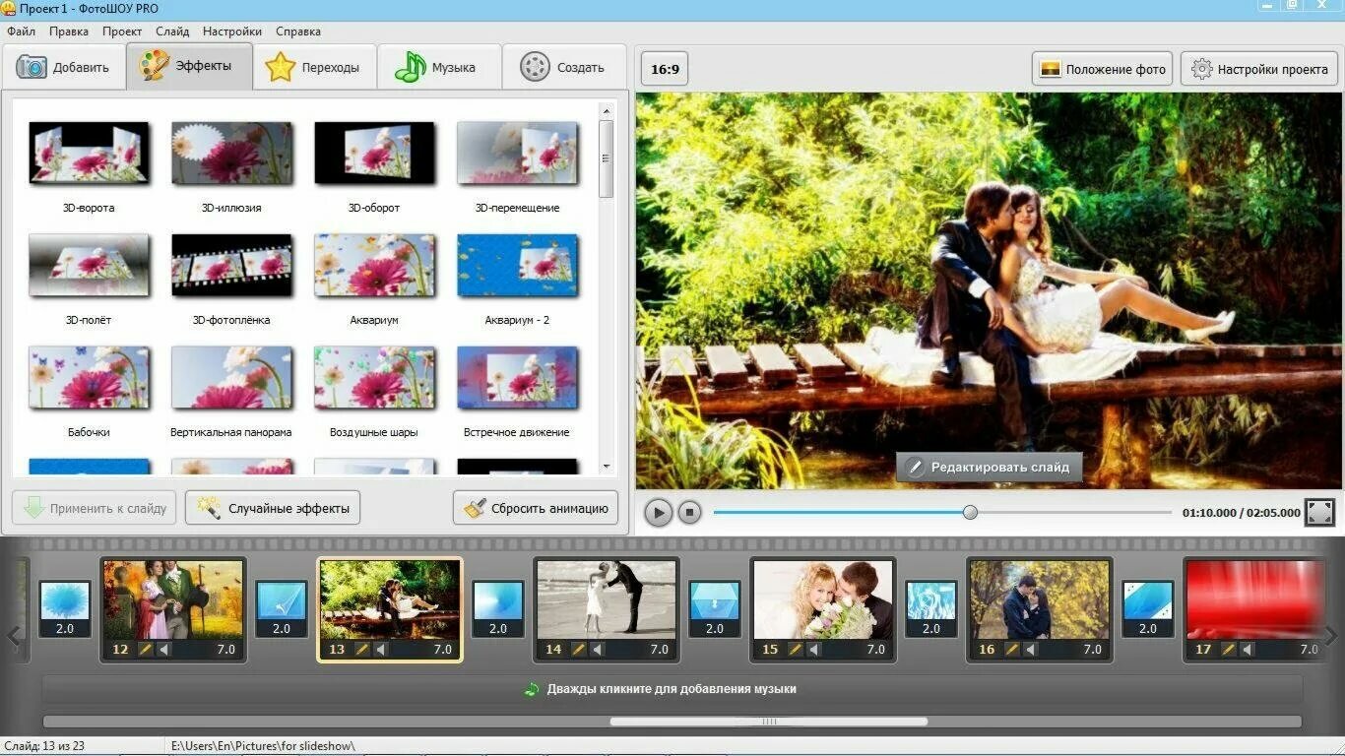Click pencil edit icon on slide 13
This screenshot has height=756, width=1345.
point(361,650)
